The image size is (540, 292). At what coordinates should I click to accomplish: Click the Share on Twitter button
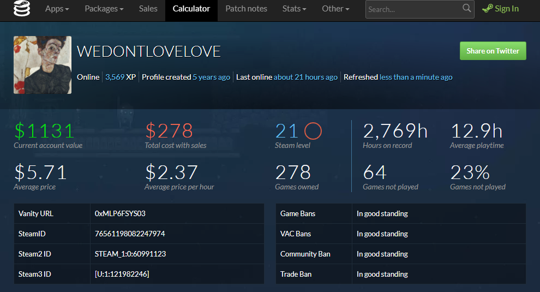pos(493,51)
